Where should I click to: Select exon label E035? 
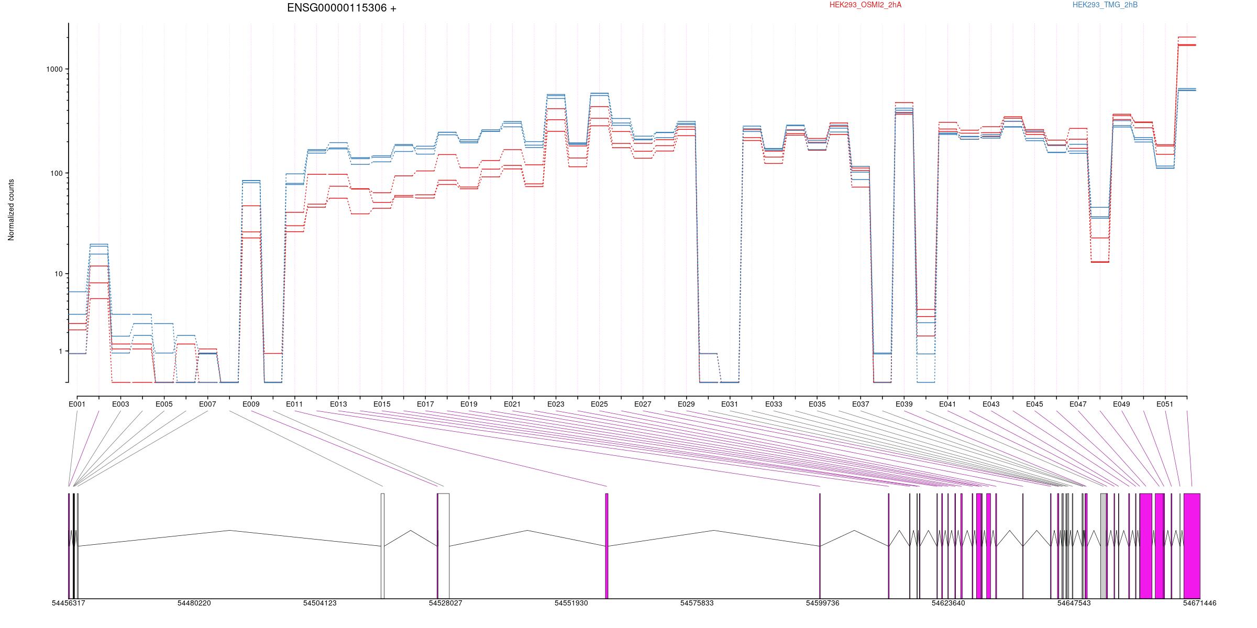[x=817, y=404]
